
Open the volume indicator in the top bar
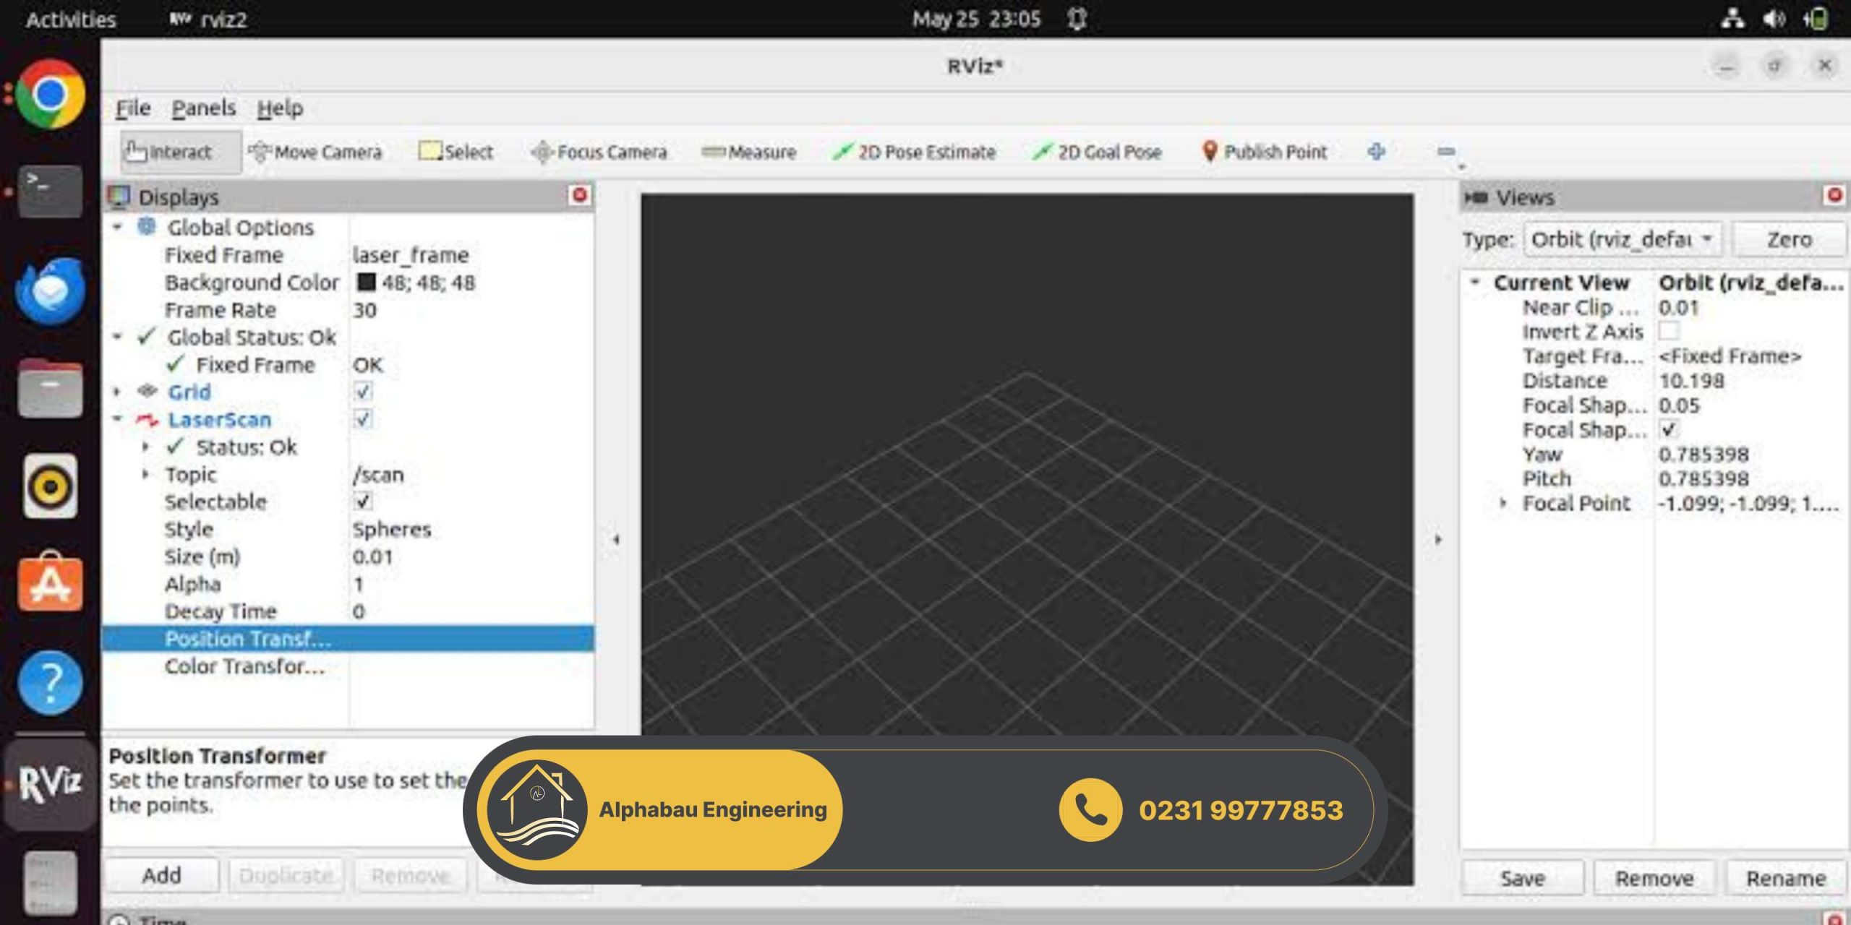click(x=1774, y=19)
